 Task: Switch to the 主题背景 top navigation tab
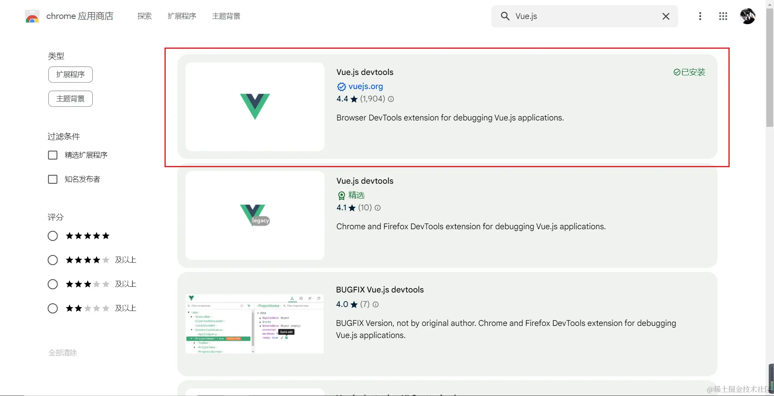pos(226,16)
